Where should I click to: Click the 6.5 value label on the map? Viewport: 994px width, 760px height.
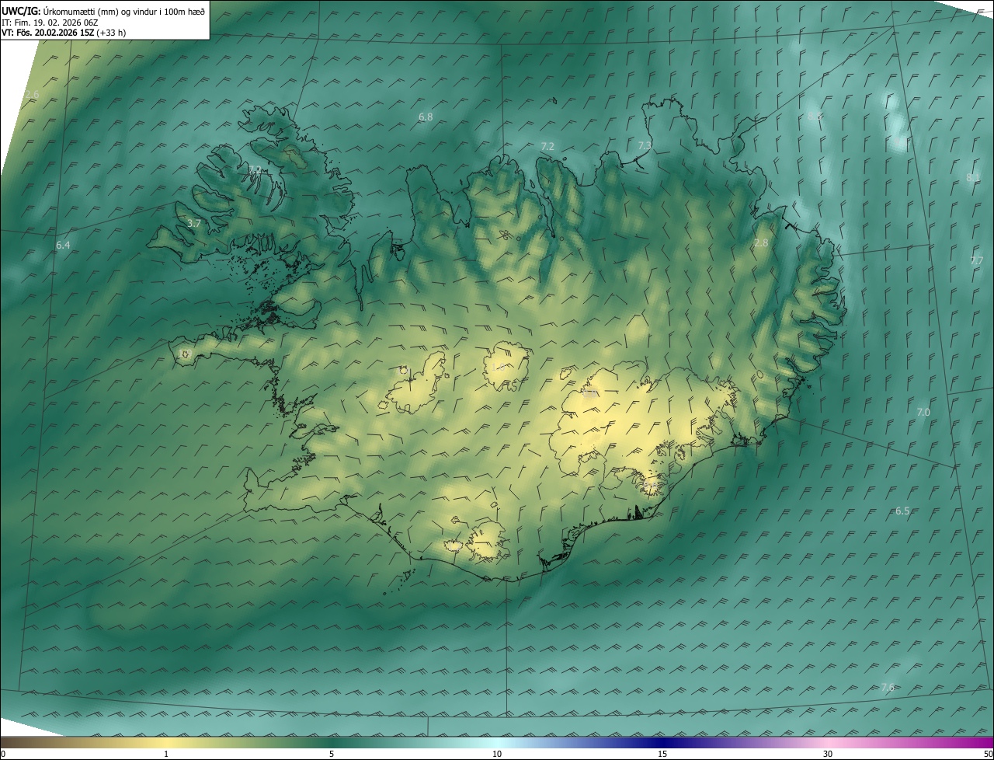tap(902, 511)
